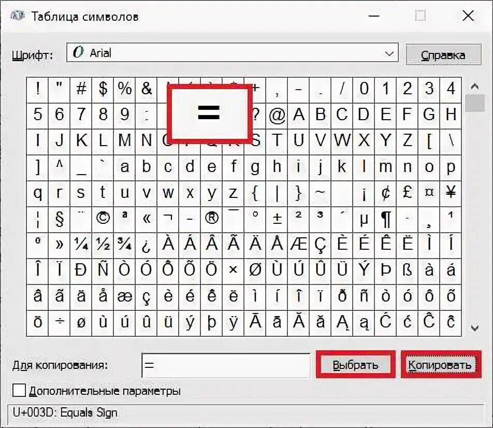Select the % percent character
This screenshot has height=428, width=493.
coord(124,90)
